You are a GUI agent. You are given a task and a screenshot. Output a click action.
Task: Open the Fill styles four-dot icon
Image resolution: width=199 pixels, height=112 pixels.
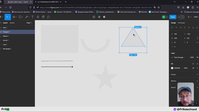pyautogui.click(x=193, y=64)
